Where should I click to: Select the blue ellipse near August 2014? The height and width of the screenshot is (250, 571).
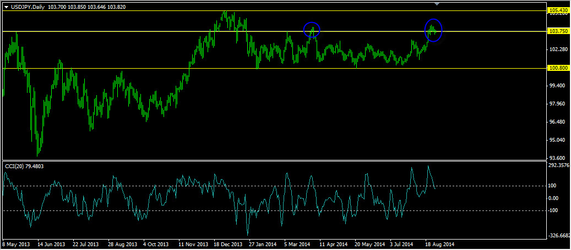(x=433, y=30)
